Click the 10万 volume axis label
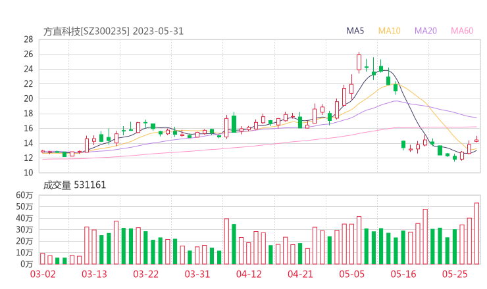This screenshot has width=487, height=289. coord(24,252)
